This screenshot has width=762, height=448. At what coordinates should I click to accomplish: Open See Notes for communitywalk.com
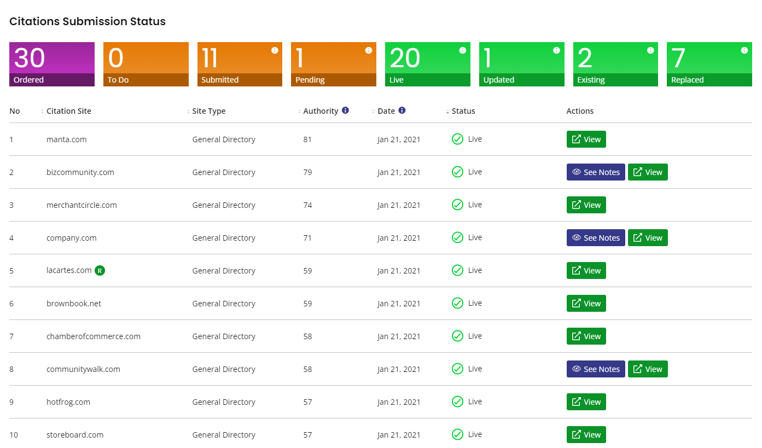pyautogui.click(x=596, y=369)
